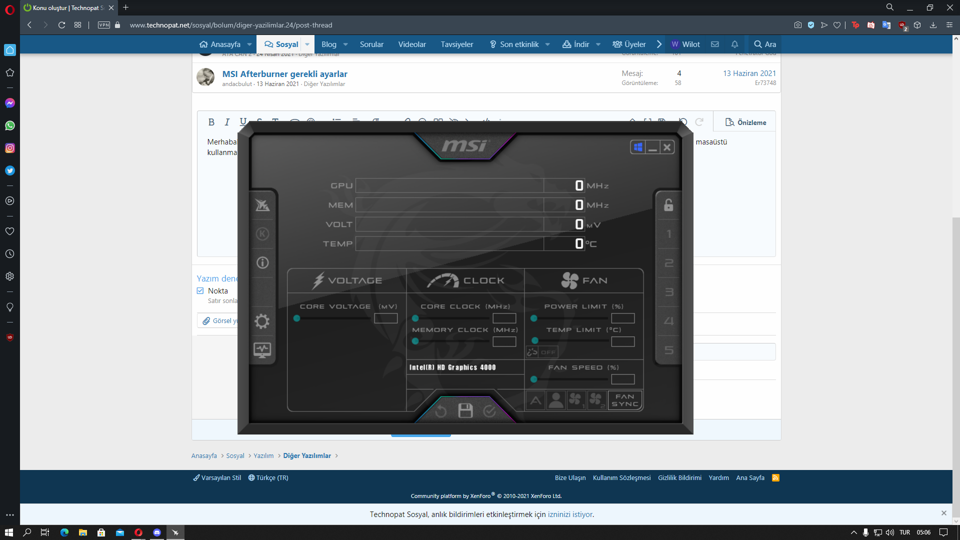Click the Kombustor K icon

[x=262, y=234]
